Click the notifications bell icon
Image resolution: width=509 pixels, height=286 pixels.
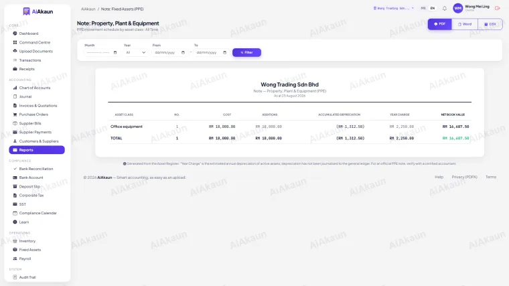tap(445, 9)
